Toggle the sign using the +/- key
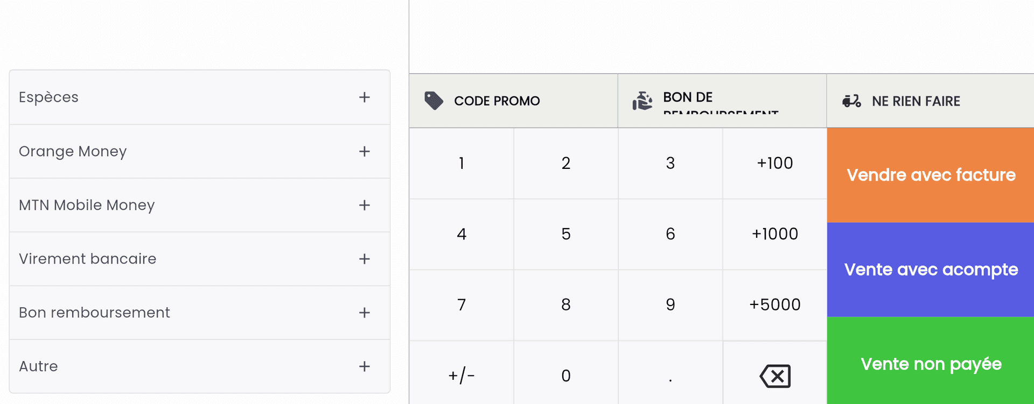The height and width of the screenshot is (404, 1034). (461, 375)
